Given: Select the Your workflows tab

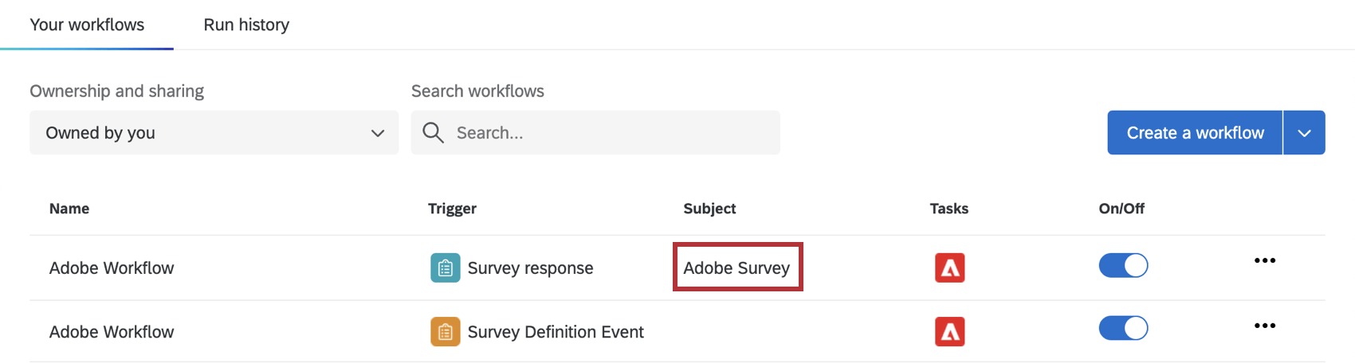Looking at the screenshot, I should 87,25.
